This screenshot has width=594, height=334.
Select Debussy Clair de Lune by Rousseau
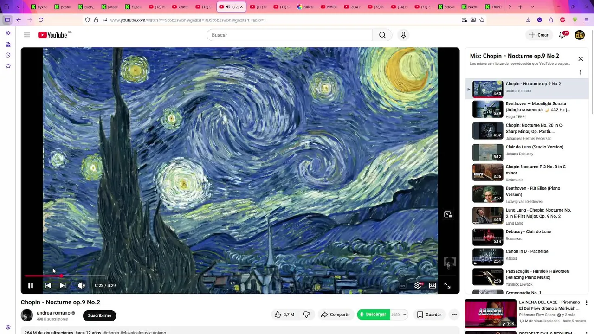pyautogui.click(x=527, y=237)
